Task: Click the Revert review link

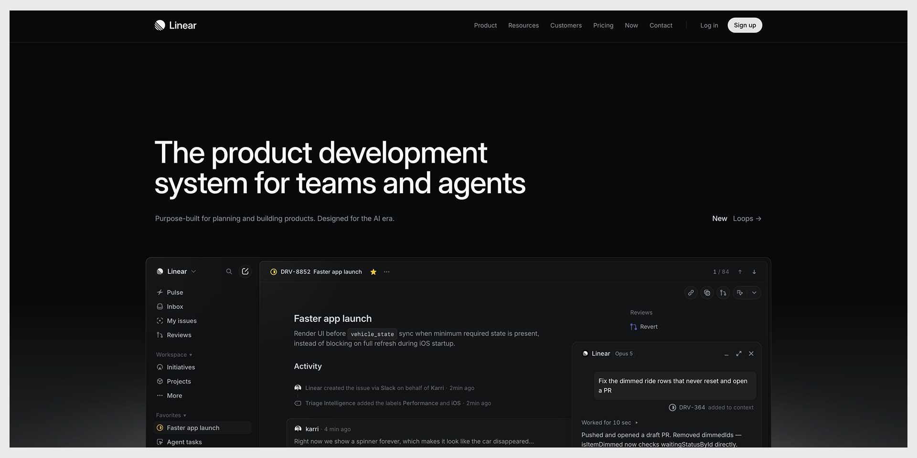Action: pyautogui.click(x=644, y=327)
